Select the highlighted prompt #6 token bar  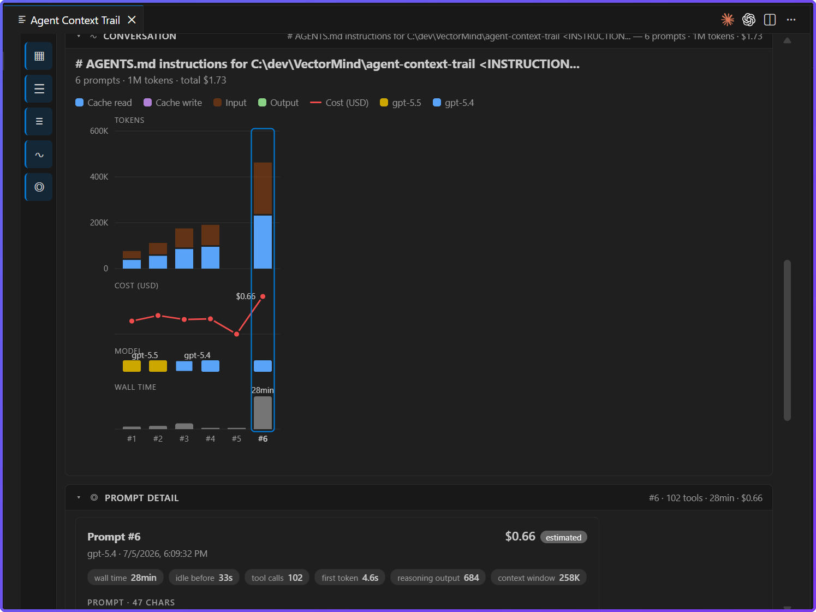pyautogui.click(x=263, y=216)
